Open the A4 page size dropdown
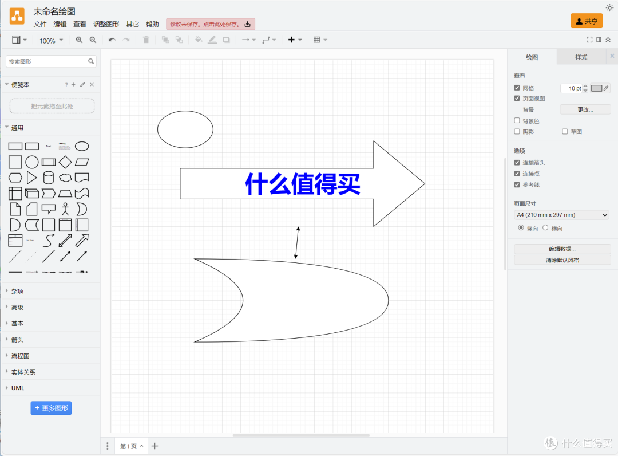Viewport: 618px width, 456px height. [x=562, y=215]
